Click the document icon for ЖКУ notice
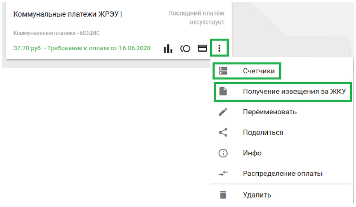This screenshot has height=207, width=356. 223,92
